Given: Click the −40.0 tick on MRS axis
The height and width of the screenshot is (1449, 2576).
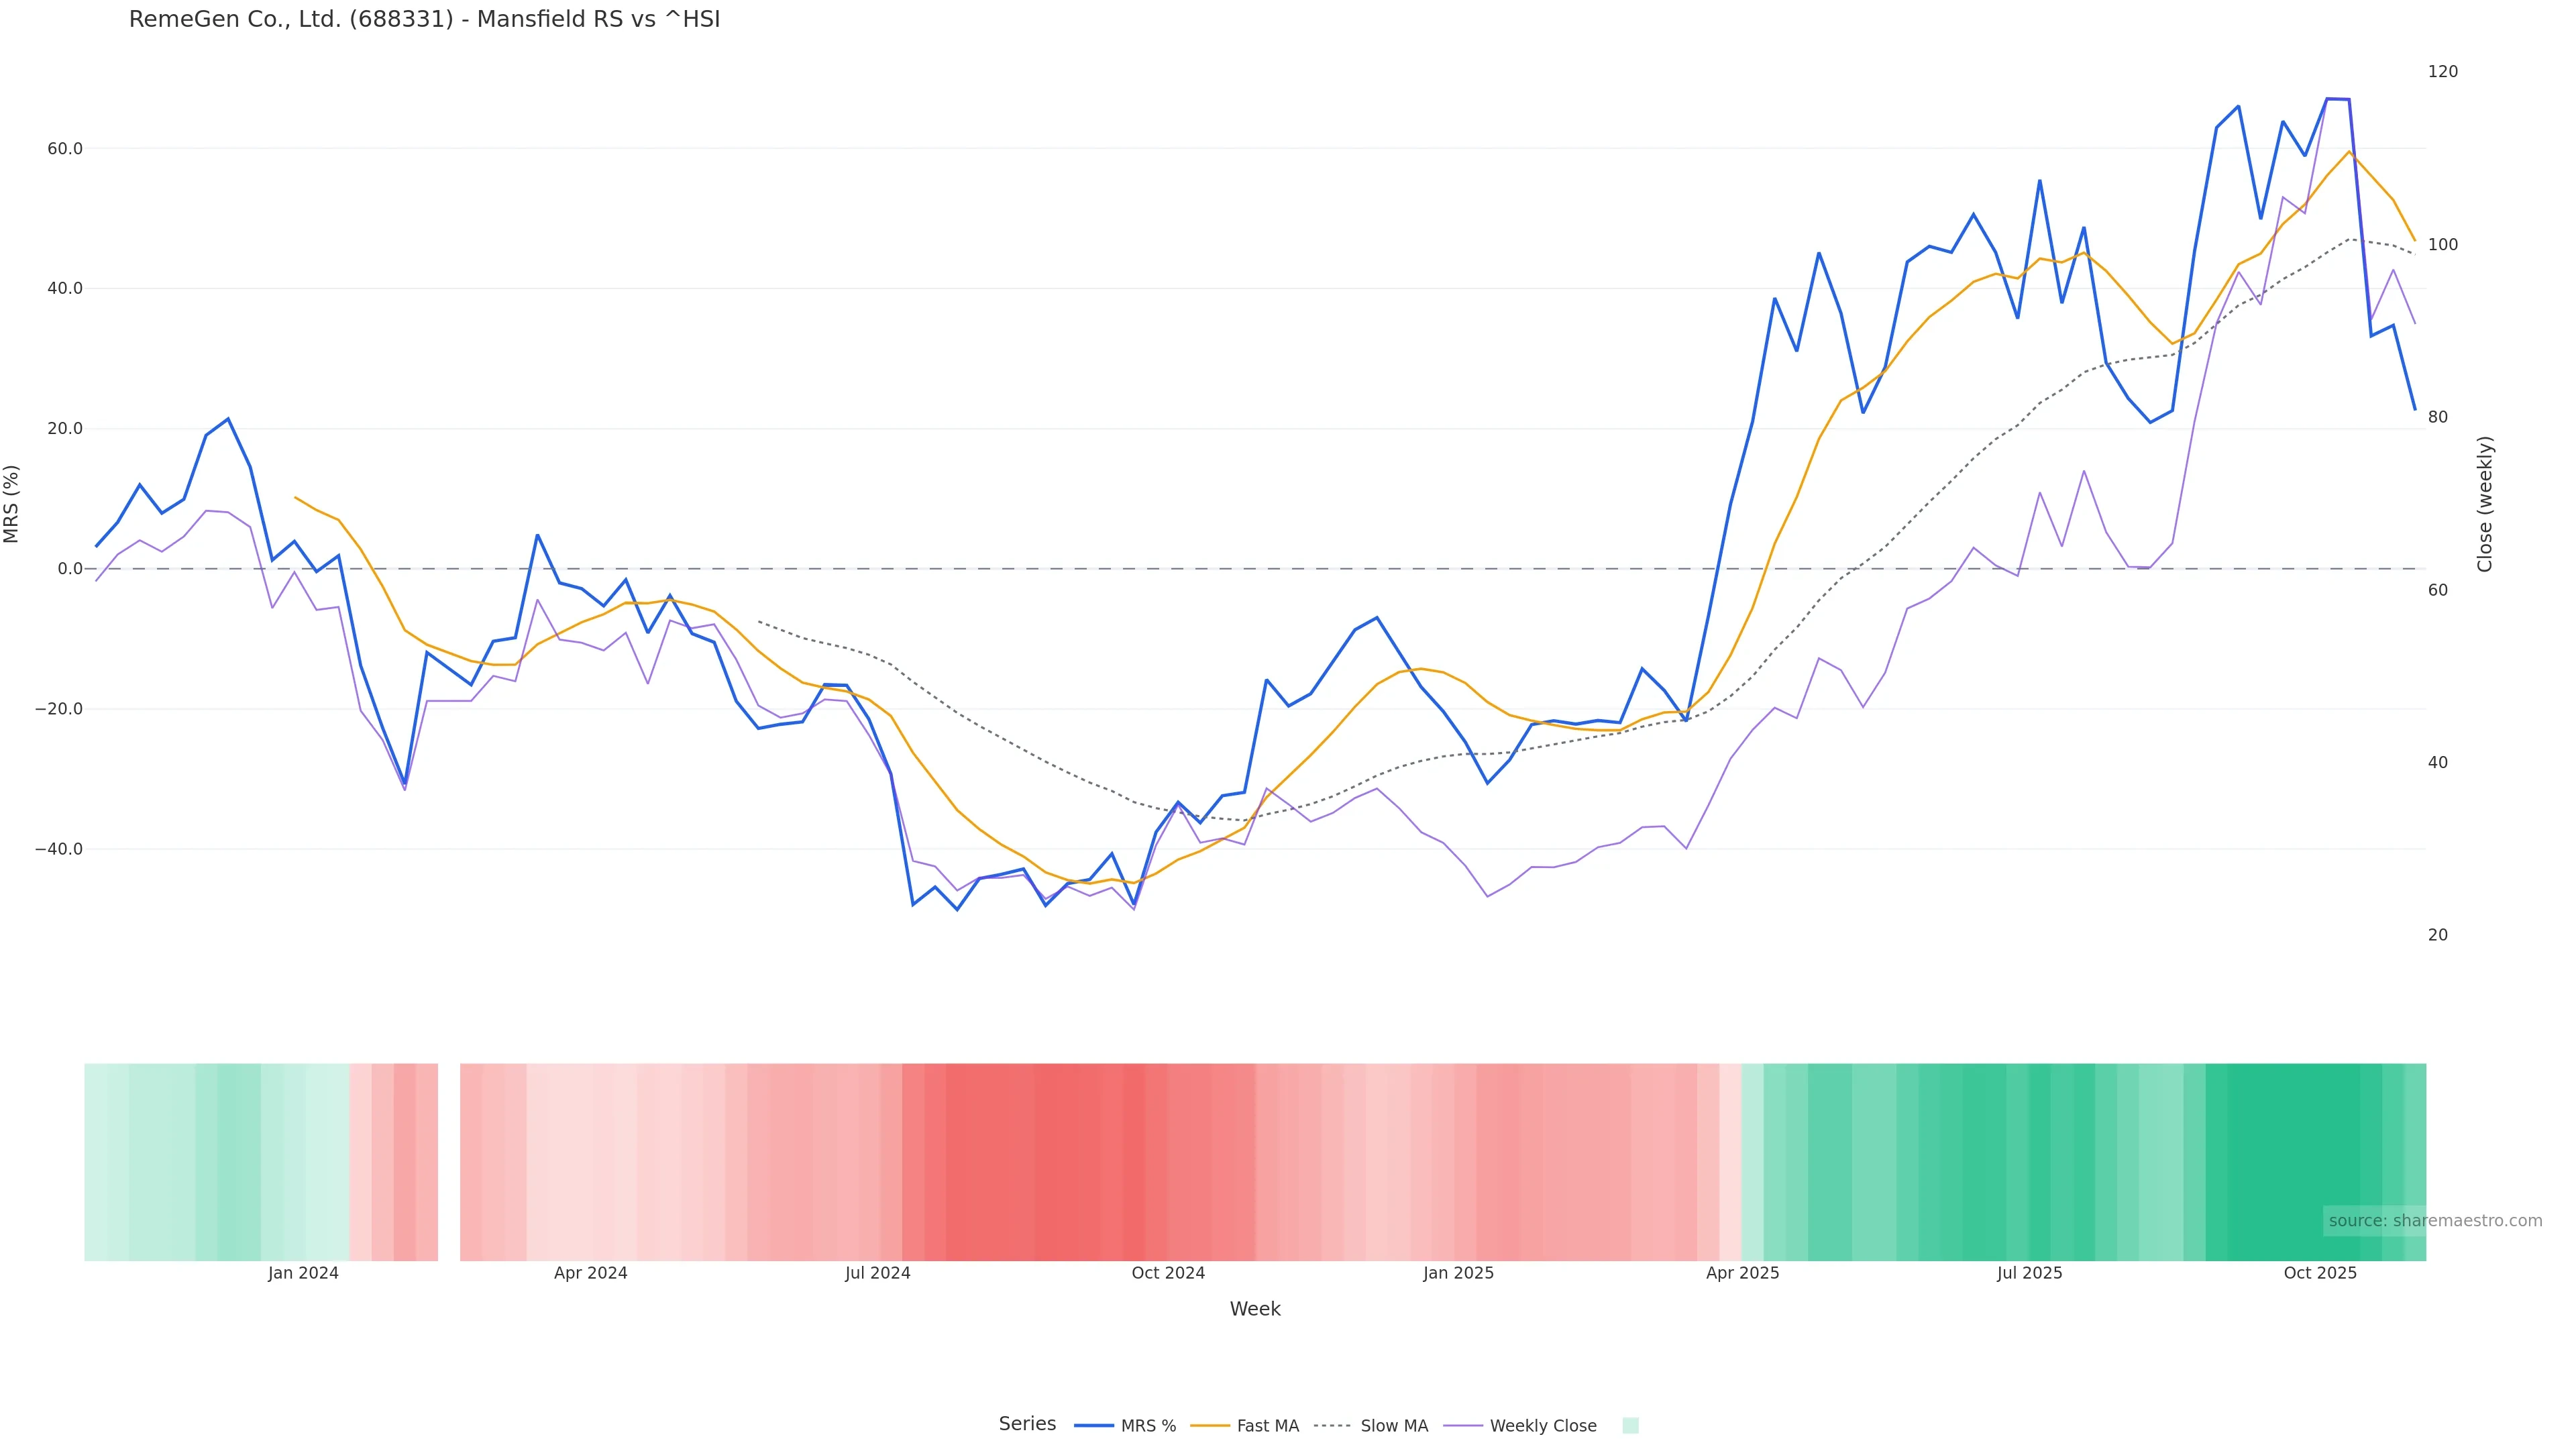Looking at the screenshot, I should (59, 850).
